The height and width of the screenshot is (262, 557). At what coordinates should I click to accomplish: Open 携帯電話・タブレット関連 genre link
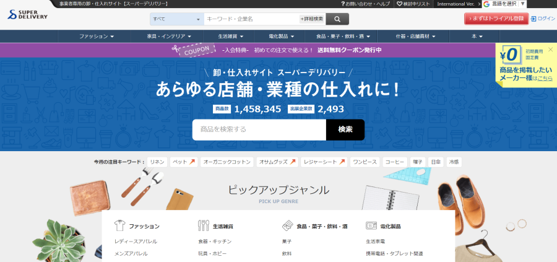pyautogui.click(x=394, y=254)
